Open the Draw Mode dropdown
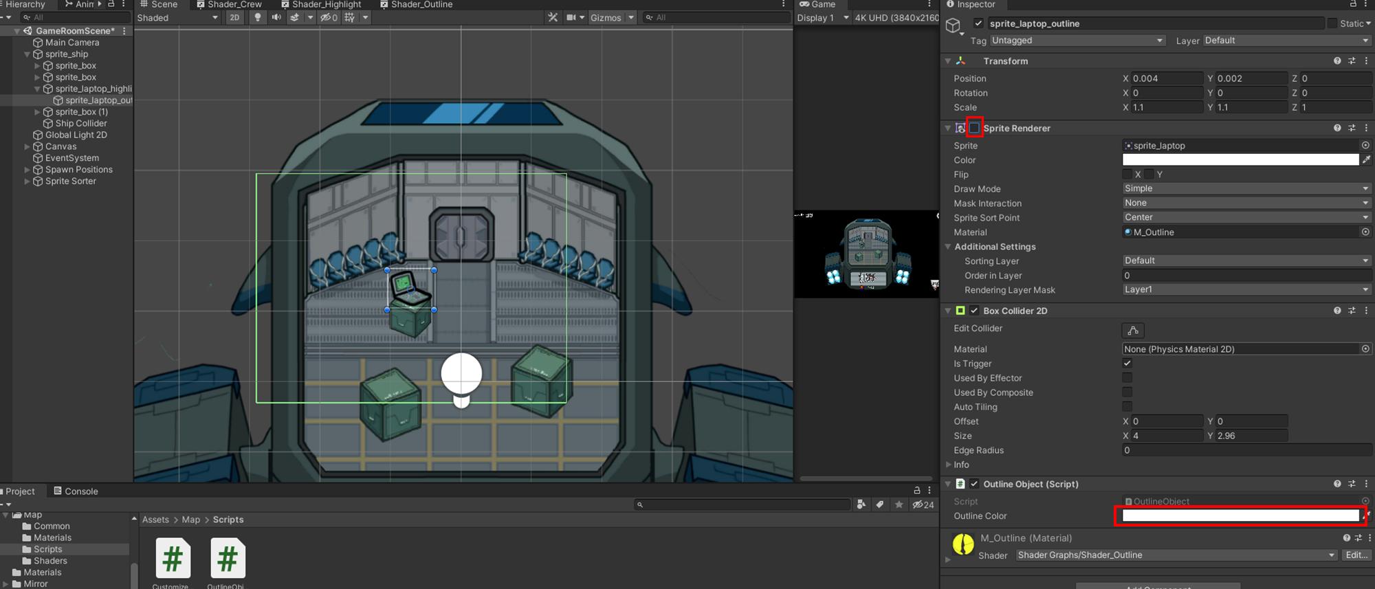The width and height of the screenshot is (1375, 589). pos(1246,189)
